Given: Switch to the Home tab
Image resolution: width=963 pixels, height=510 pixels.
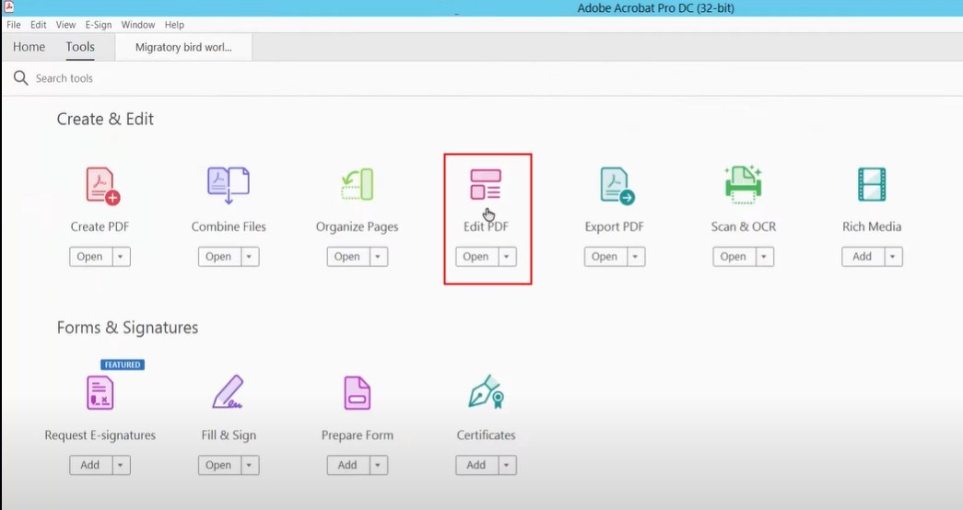Looking at the screenshot, I should click(29, 47).
